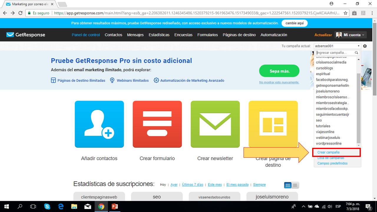This screenshot has width=377, height=212.
Task: Click Crear campaña link
Action: [x=328, y=152]
